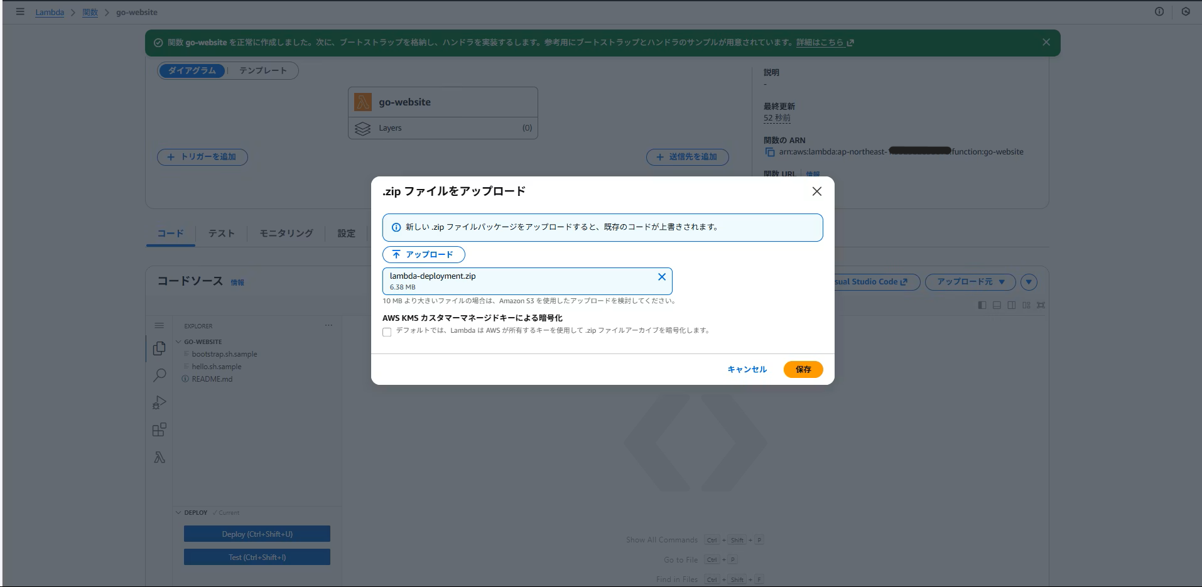This screenshot has height=587, width=1202.
Task: Select the Layers row in the diagram
Action: (443, 128)
